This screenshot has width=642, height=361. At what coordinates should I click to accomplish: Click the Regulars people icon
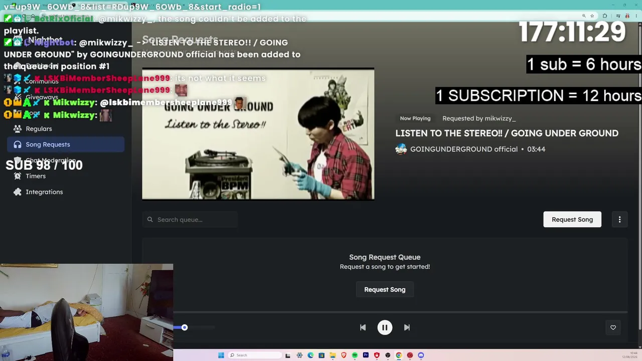click(x=18, y=129)
